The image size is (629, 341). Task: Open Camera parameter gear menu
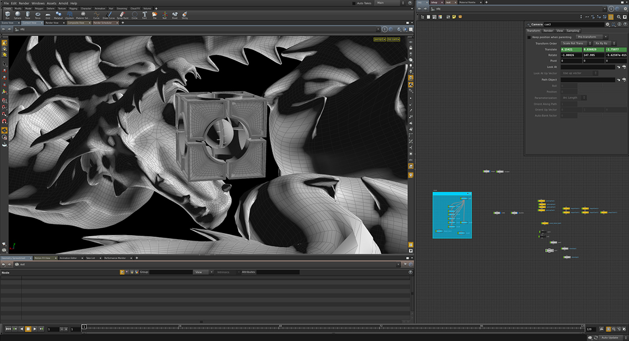point(608,24)
